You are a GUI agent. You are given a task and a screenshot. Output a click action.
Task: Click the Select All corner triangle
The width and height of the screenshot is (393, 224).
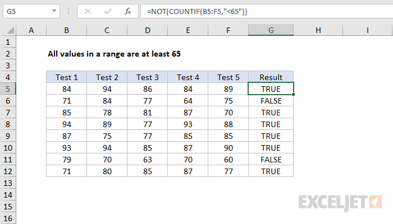point(11,30)
